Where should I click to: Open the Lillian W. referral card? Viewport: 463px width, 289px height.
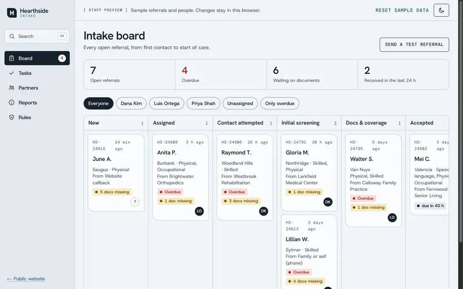(309, 252)
